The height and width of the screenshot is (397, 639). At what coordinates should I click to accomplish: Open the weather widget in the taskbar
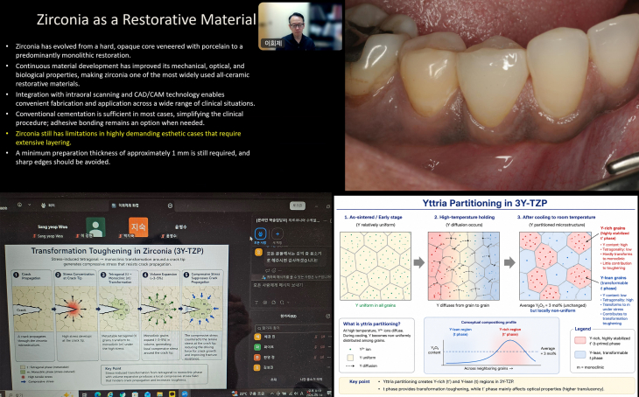coord(249,394)
